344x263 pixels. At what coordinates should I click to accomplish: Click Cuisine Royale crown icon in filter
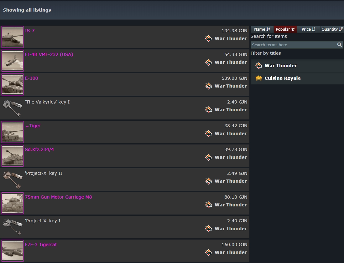click(259, 78)
